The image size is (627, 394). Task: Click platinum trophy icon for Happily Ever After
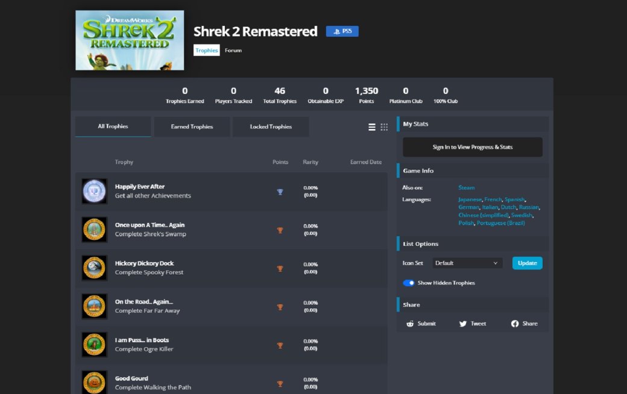(280, 192)
